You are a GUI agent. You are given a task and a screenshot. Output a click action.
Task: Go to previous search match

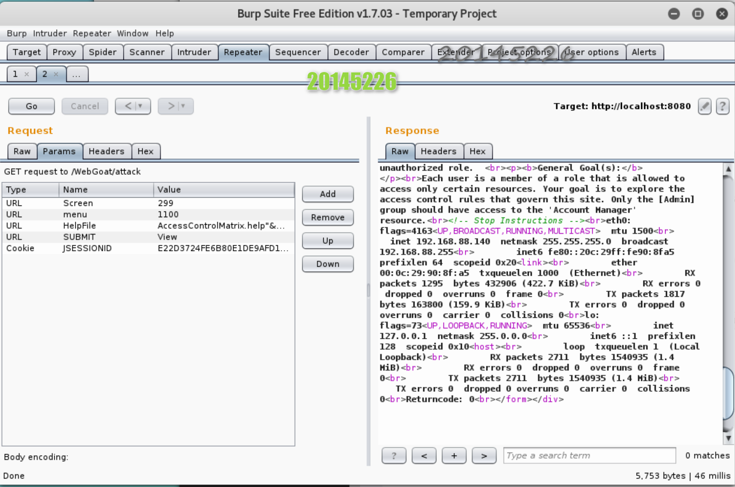(x=424, y=456)
